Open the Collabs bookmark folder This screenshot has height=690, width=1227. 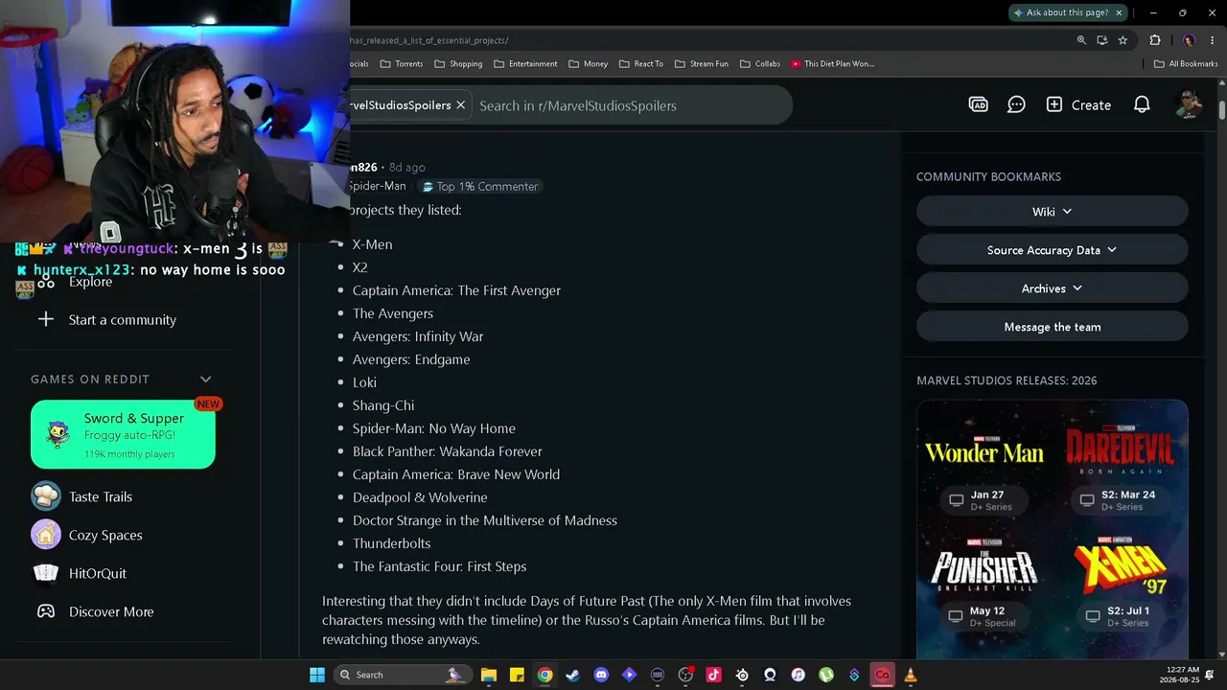click(759, 64)
